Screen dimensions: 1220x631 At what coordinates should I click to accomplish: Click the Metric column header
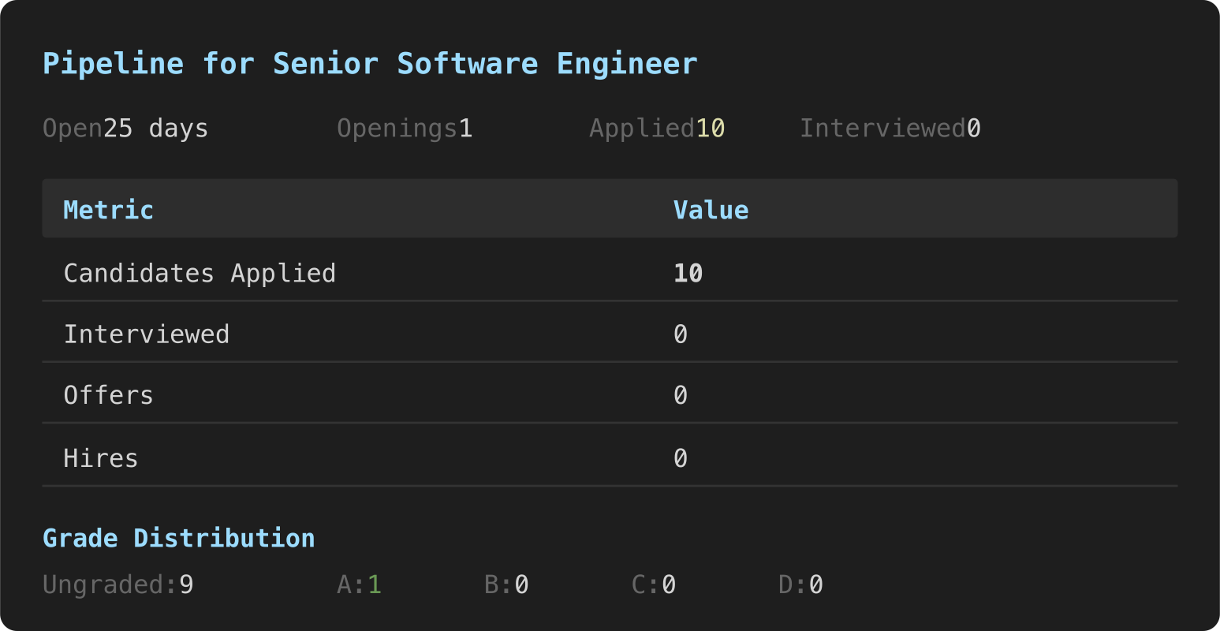point(109,210)
